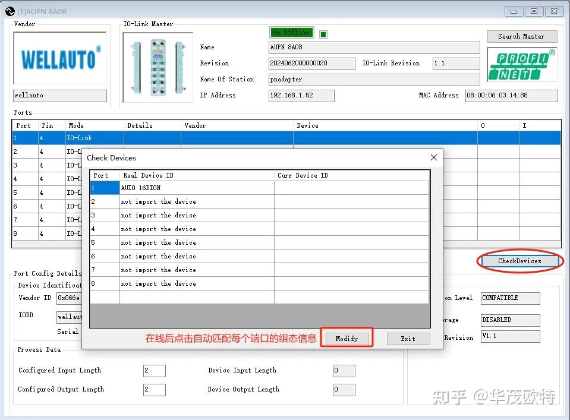
Task: Select port 1 IO-Link row in Ports table
Action: (x=286, y=138)
